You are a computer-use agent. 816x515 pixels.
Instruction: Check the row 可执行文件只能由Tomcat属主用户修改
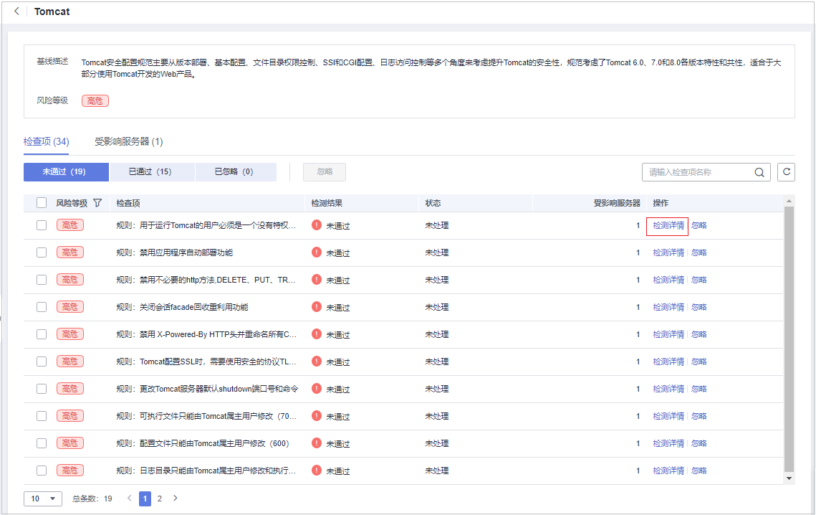tap(42, 416)
